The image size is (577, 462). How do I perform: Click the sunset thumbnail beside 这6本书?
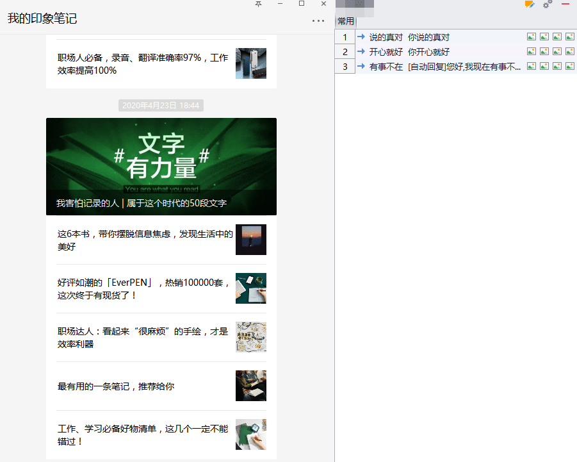coord(251,240)
